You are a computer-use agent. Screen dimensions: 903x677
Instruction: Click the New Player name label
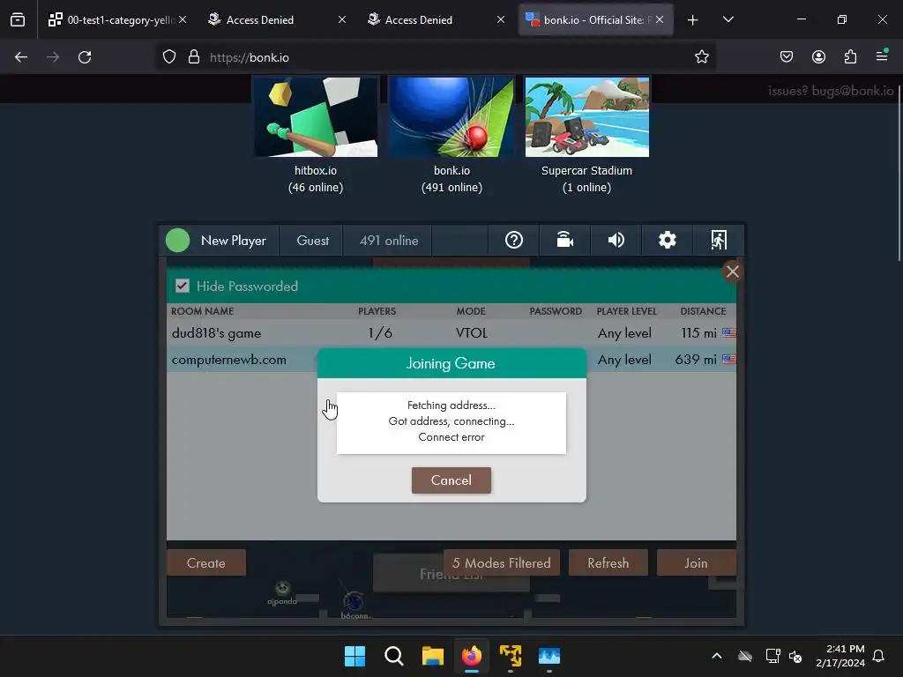click(233, 241)
